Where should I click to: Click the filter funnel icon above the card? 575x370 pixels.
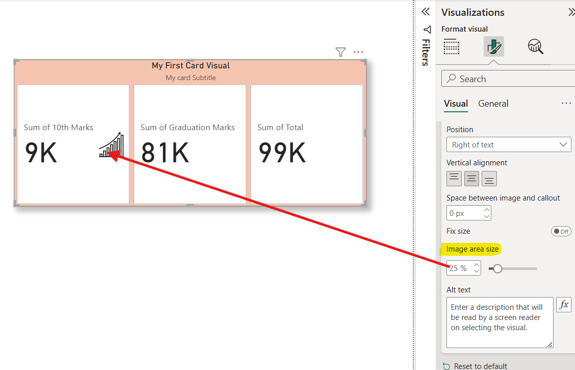[340, 52]
